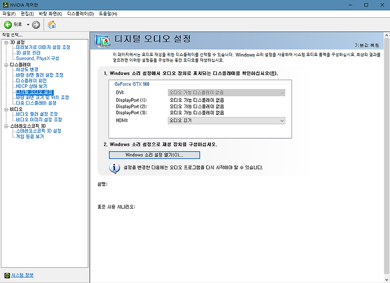Select 스테레오스코픽 3D 설정

[38, 131]
